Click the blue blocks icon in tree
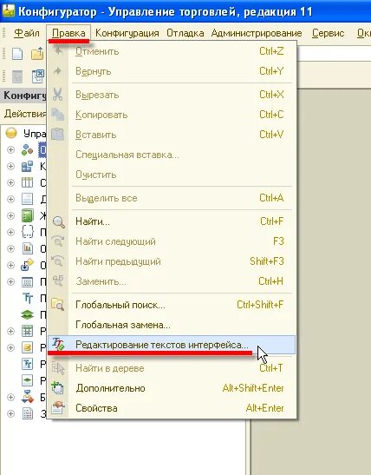Image resolution: width=371 pixels, height=475 pixels. [27, 167]
